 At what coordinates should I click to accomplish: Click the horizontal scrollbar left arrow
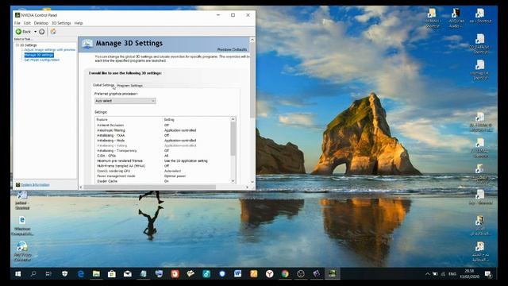click(81, 187)
